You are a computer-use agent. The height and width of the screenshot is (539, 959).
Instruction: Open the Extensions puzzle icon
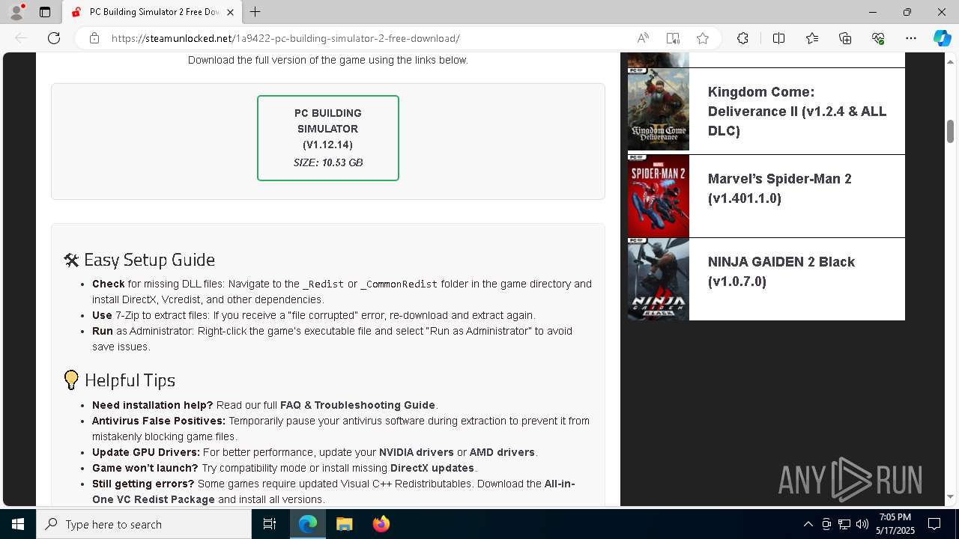point(742,38)
